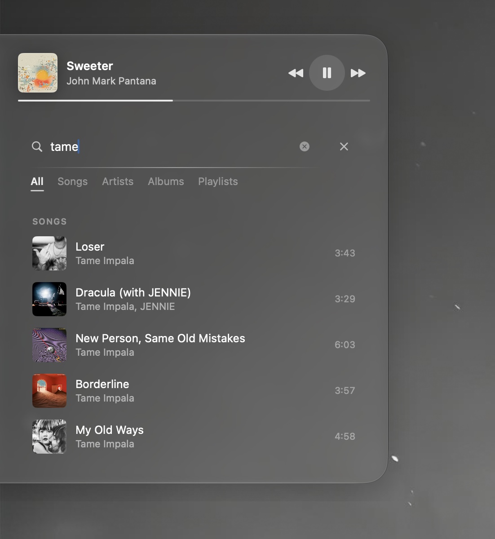Pause the currently playing song
The width and height of the screenshot is (495, 539).
pos(327,73)
